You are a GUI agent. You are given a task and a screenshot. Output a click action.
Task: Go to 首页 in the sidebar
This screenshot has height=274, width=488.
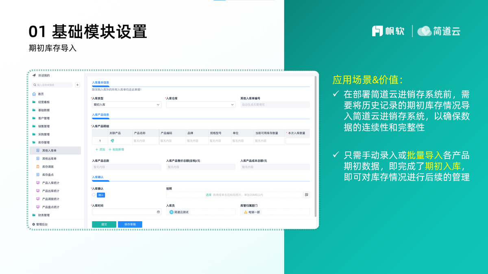[41, 94]
